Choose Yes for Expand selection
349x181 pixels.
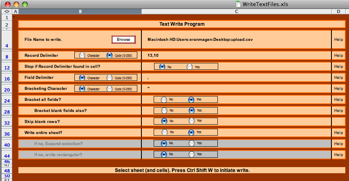pyautogui.click(x=191, y=143)
